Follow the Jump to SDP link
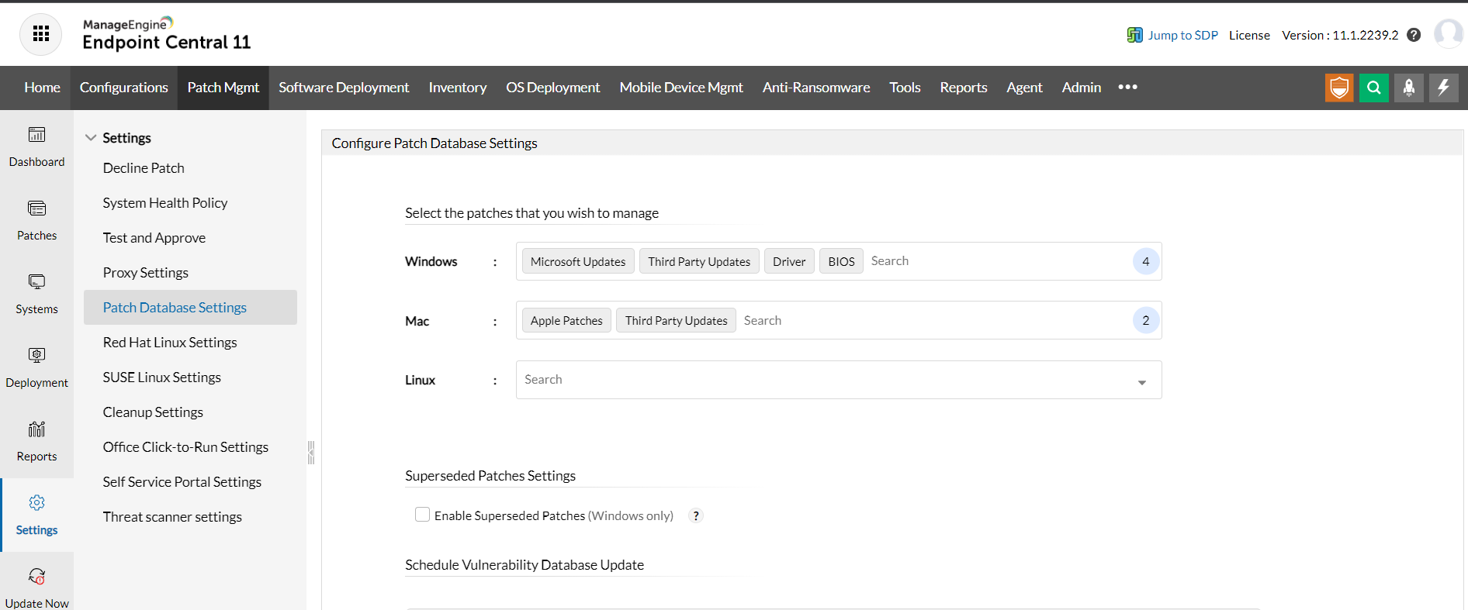The width and height of the screenshot is (1468, 610). [x=1182, y=35]
